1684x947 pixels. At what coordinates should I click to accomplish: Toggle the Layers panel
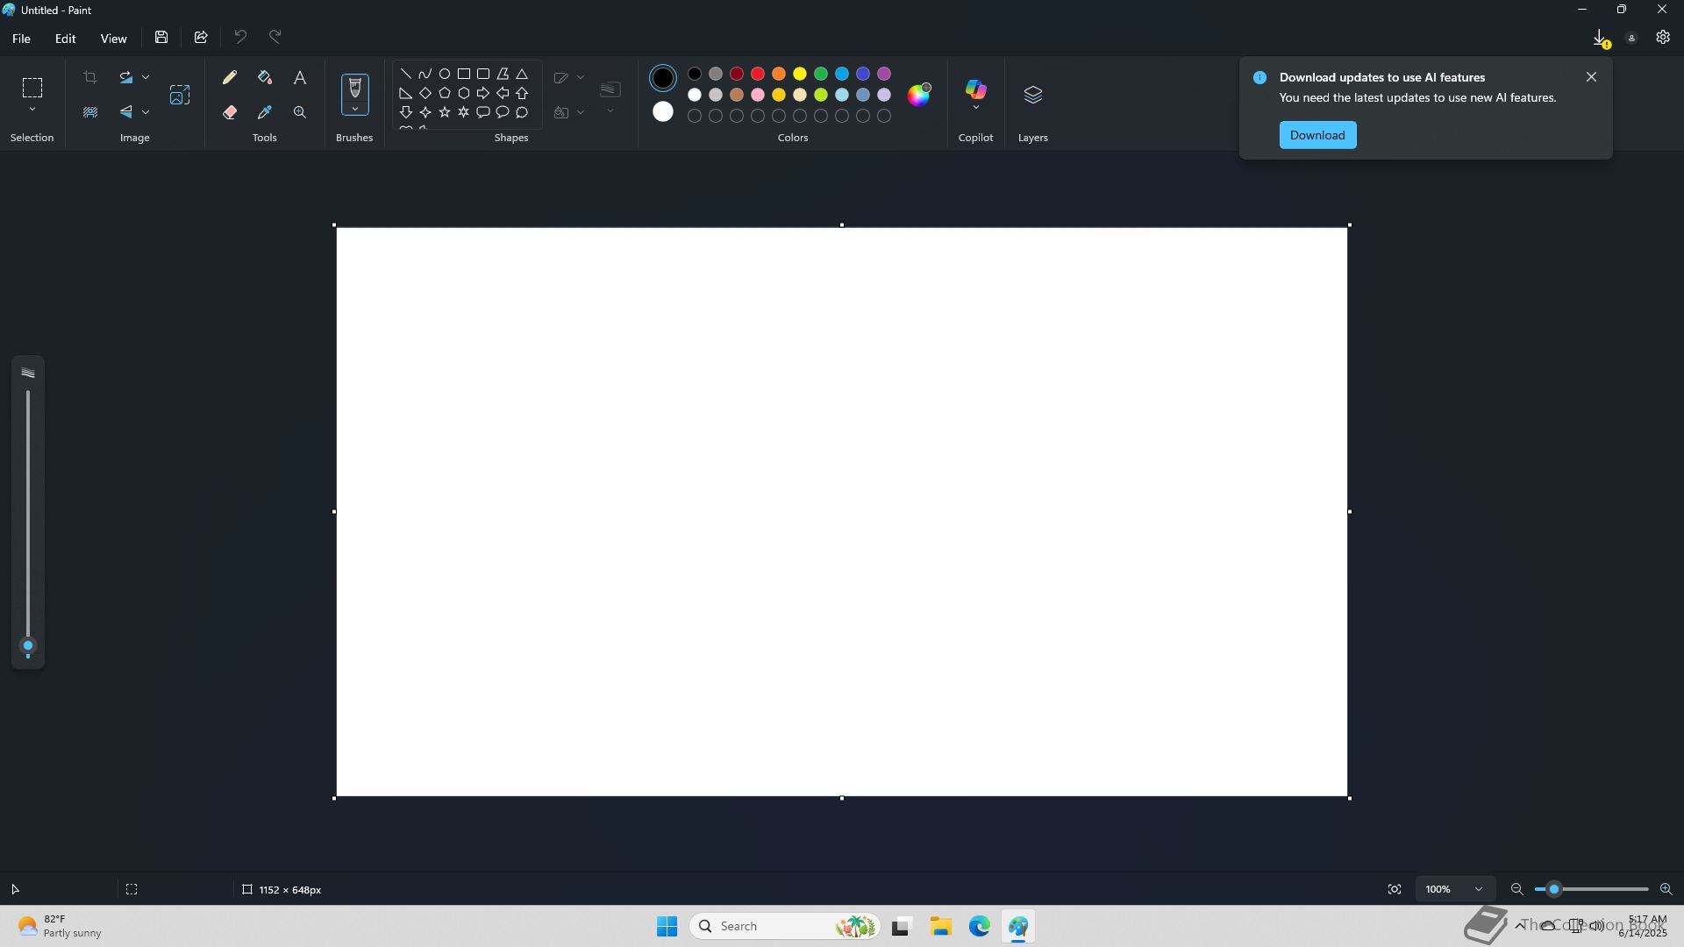(x=1032, y=95)
